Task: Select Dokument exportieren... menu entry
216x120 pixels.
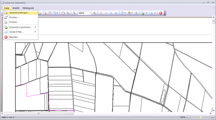Action: (x=20, y=27)
